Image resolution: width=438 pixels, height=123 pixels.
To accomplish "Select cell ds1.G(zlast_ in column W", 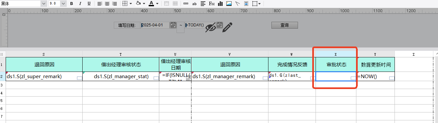I will pos(292,77).
